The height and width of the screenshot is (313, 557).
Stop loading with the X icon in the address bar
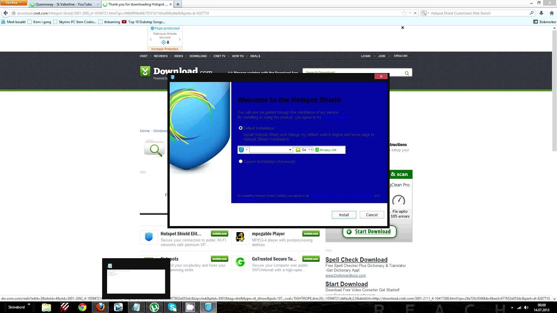(x=415, y=13)
